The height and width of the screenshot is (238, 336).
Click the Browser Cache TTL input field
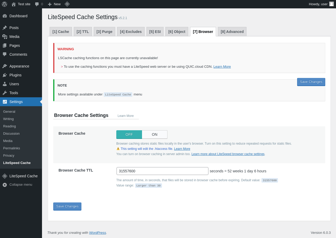pyautogui.click(x=162, y=171)
